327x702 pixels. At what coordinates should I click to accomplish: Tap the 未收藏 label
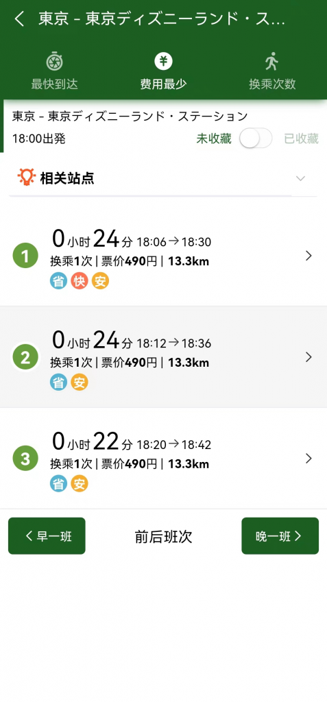[214, 138]
